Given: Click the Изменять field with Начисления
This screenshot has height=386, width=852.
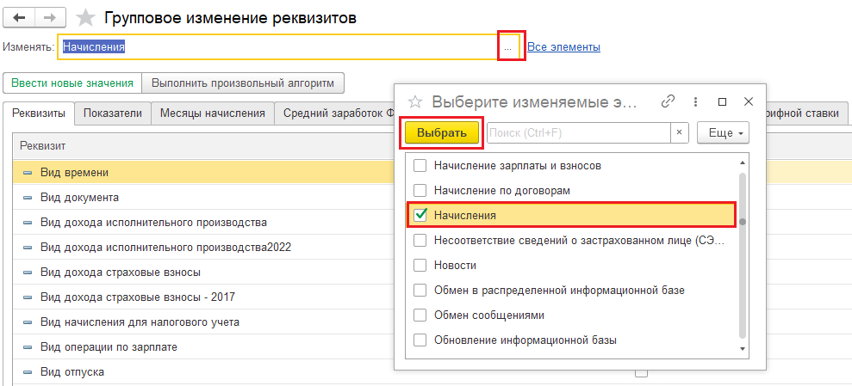Looking at the screenshot, I should tap(278, 47).
